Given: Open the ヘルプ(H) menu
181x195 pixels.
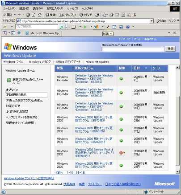Looking at the screenshot, I should 87,8.
